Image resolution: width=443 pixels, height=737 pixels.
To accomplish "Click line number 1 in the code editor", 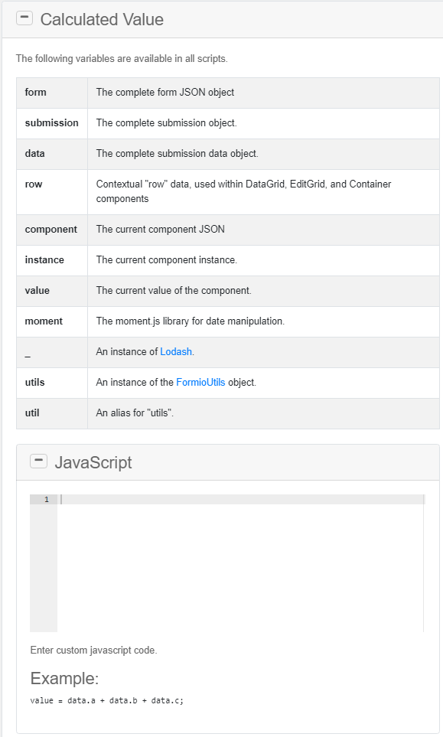I will (x=44, y=498).
